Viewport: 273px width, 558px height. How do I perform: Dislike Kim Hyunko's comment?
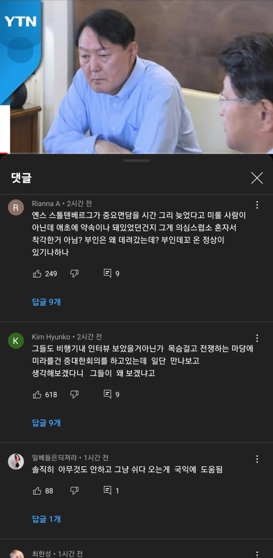point(75,395)
